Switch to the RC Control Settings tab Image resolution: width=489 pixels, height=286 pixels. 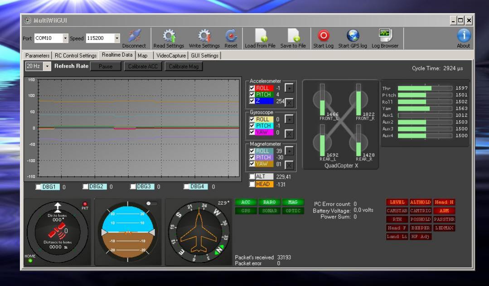point(76,55)
